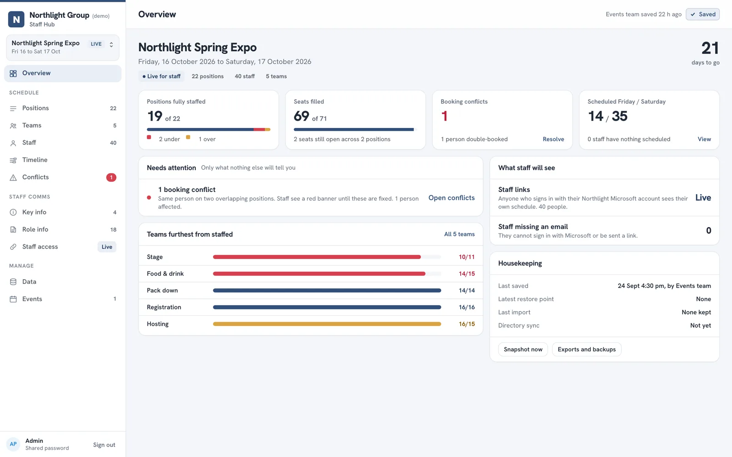Click the Teams people icon
This screenshot has height=457, width=732.
(13, 126)
